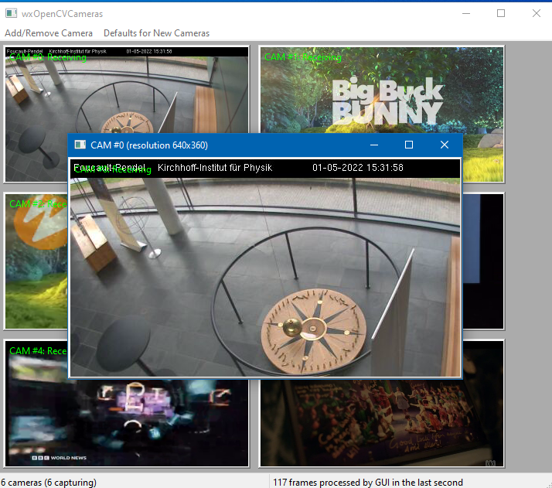This screenshot has width=552, height=488.
Task: Select the CAM #4 BBC World News thumbnail
Action: click(127, 424)
